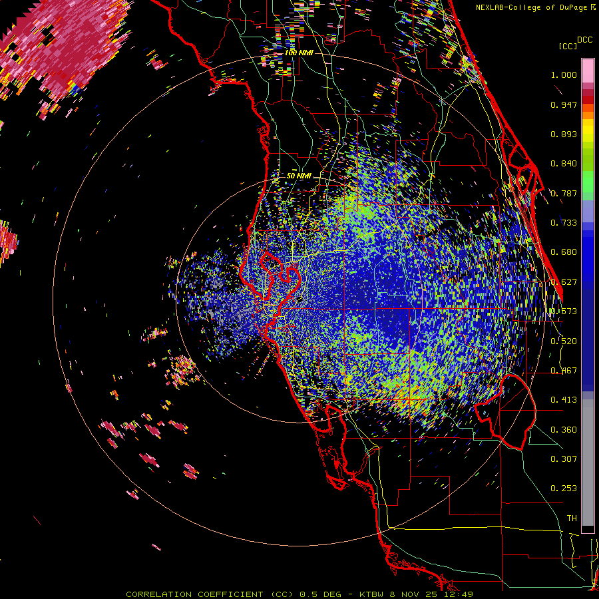
Task: Click the gray lower segment of color bar
Action: click(x=588, y=463)
